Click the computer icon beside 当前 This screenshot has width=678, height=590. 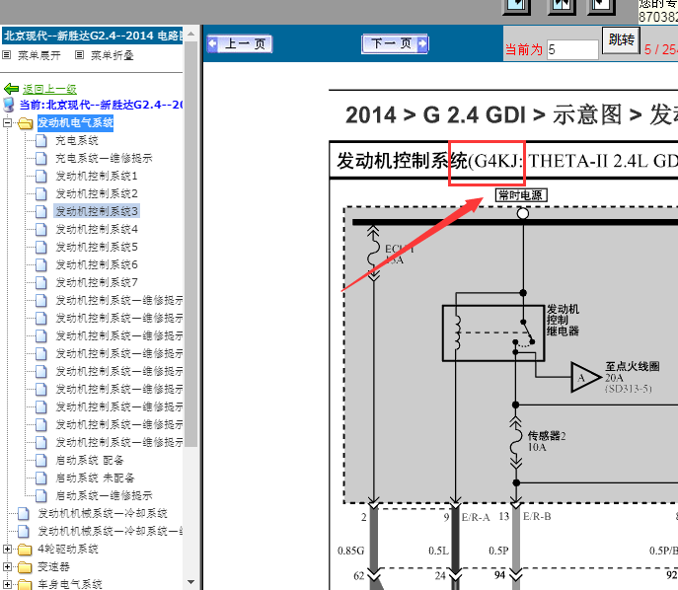[9, 105]
